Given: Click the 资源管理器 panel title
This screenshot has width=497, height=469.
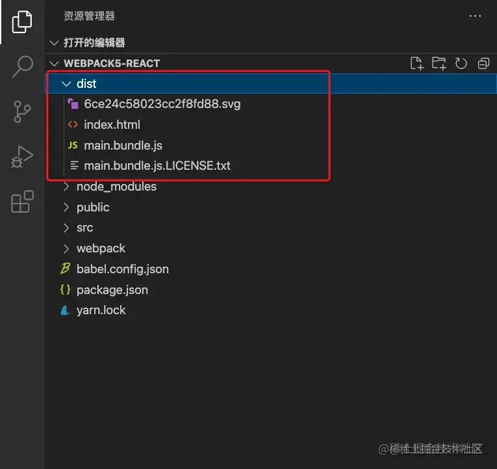Looking at the screenshot, I should pyautogui.click(x=90, y=16).
